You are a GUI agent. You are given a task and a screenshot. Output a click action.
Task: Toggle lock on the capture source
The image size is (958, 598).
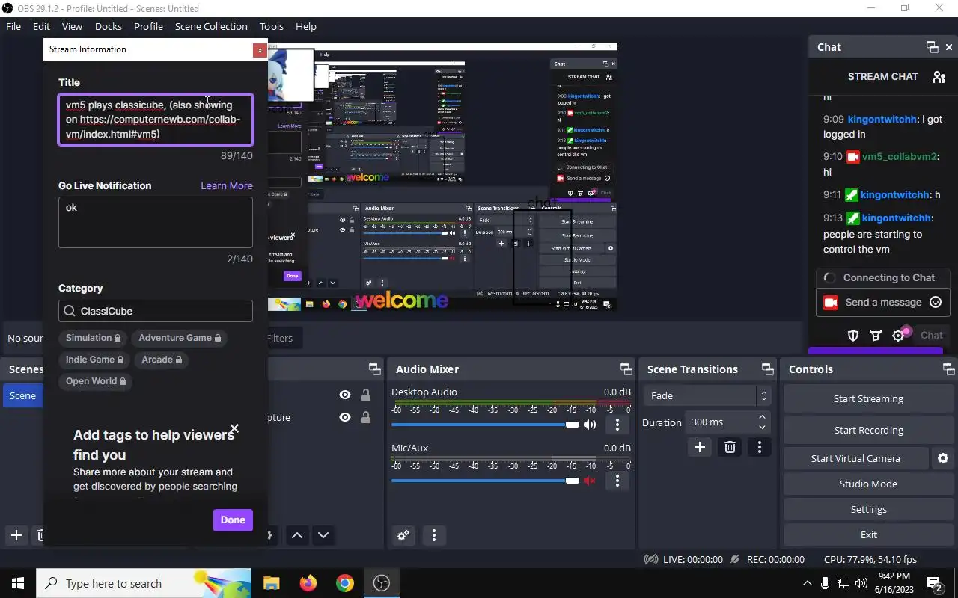[366, 417]
